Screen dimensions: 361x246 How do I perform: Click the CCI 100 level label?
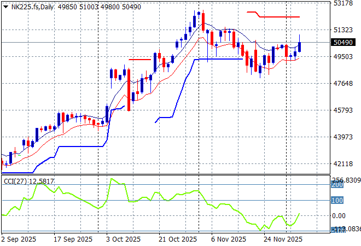[x=337, y=201]
